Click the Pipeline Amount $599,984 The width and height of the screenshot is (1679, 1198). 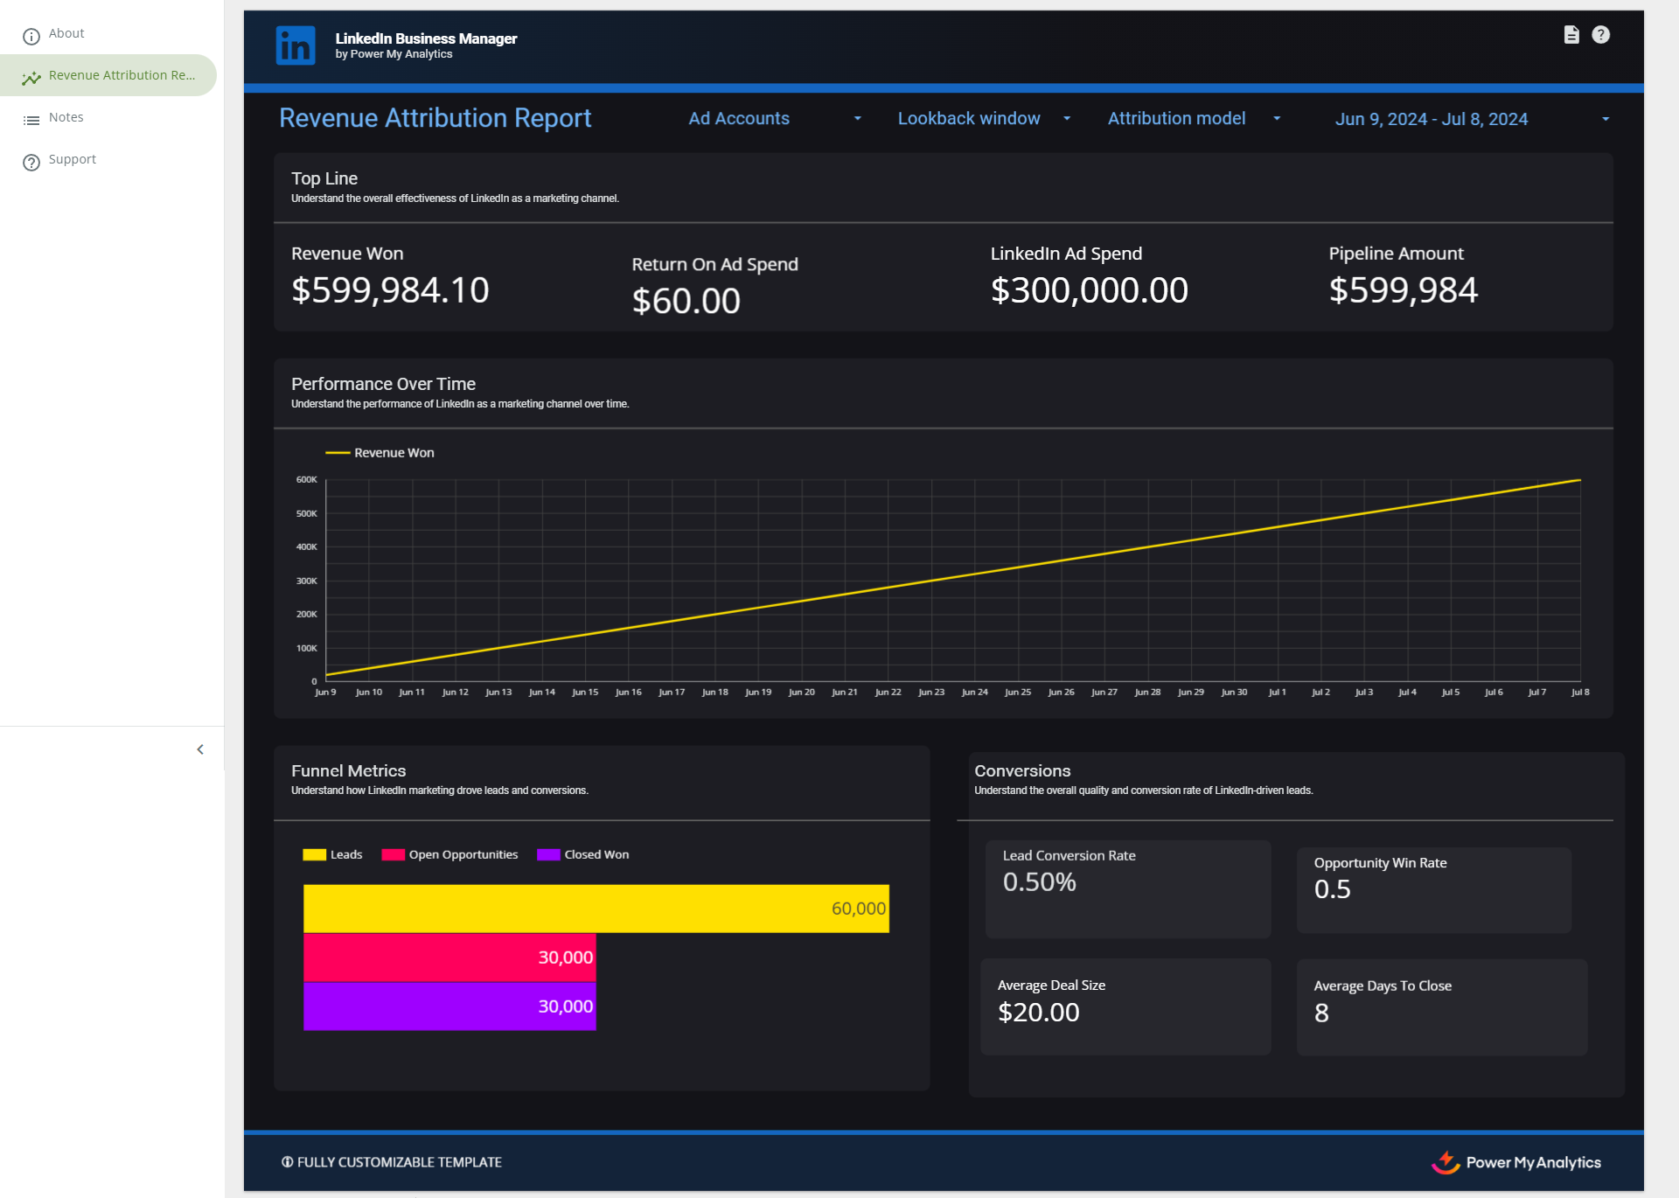[x=1404, y=290]
